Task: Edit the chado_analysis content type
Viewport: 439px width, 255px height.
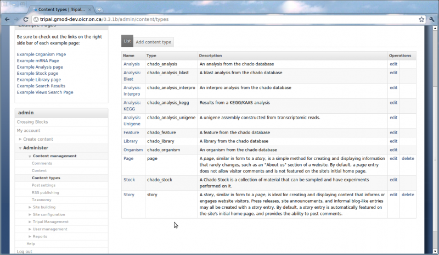Action: pos(393,64)
